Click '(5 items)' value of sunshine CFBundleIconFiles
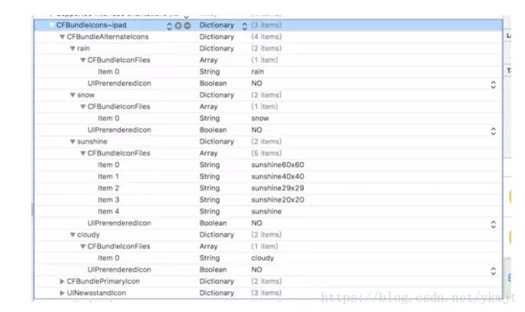Viewport: 525px width, 312px height. pos(267,153)
